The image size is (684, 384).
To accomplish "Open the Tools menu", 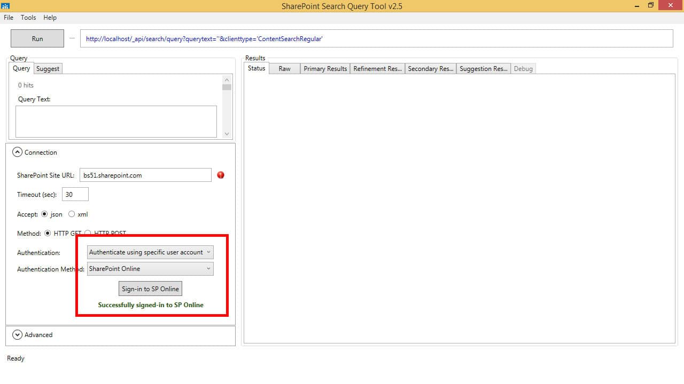I will [28, 18].
